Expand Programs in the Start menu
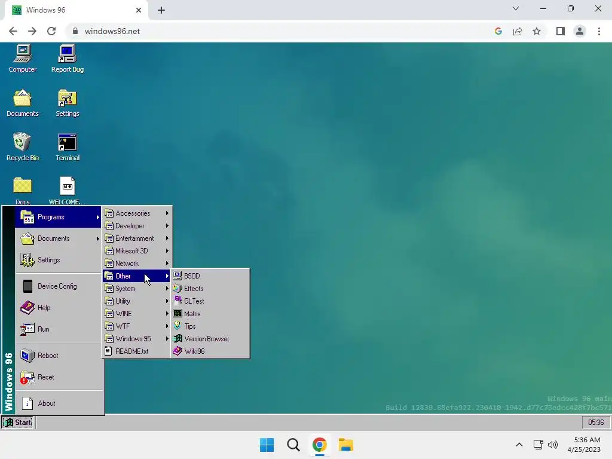 pyautogui.click(x=59, y=217)
